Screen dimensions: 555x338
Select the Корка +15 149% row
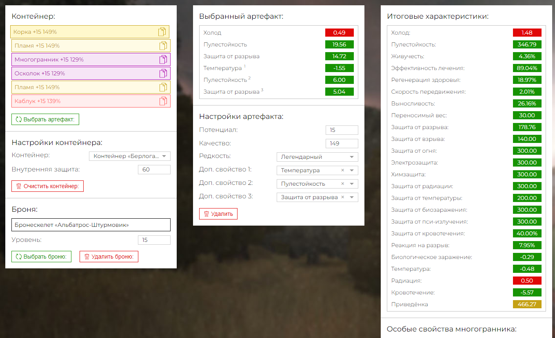click(x=90, y=32)
